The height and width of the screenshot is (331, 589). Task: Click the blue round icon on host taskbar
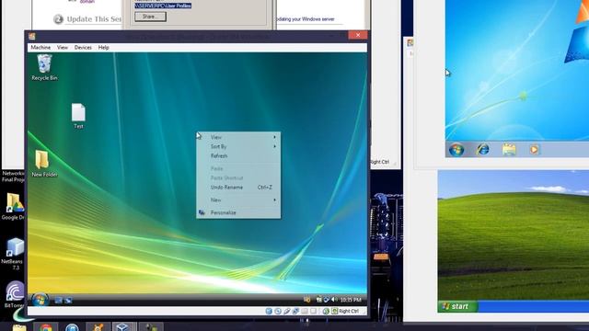pyautogui.click(x=72, y=327)
